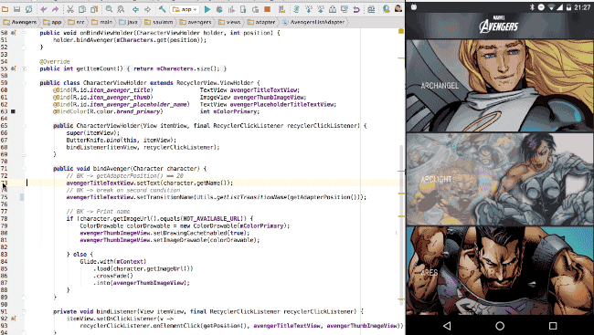The width and height of the screenshot is (594, 335).
Task: Click the override gutter icon on line 55
Action: click(14, 68)
